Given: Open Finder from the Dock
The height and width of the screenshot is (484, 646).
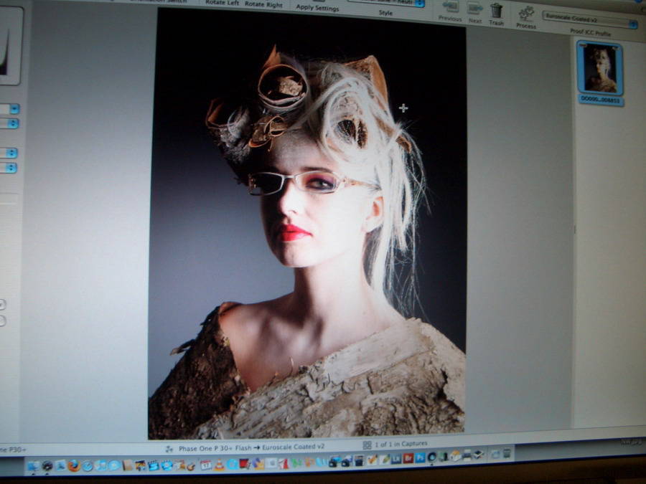Looking at the screenshot, I should coord(33,466).
